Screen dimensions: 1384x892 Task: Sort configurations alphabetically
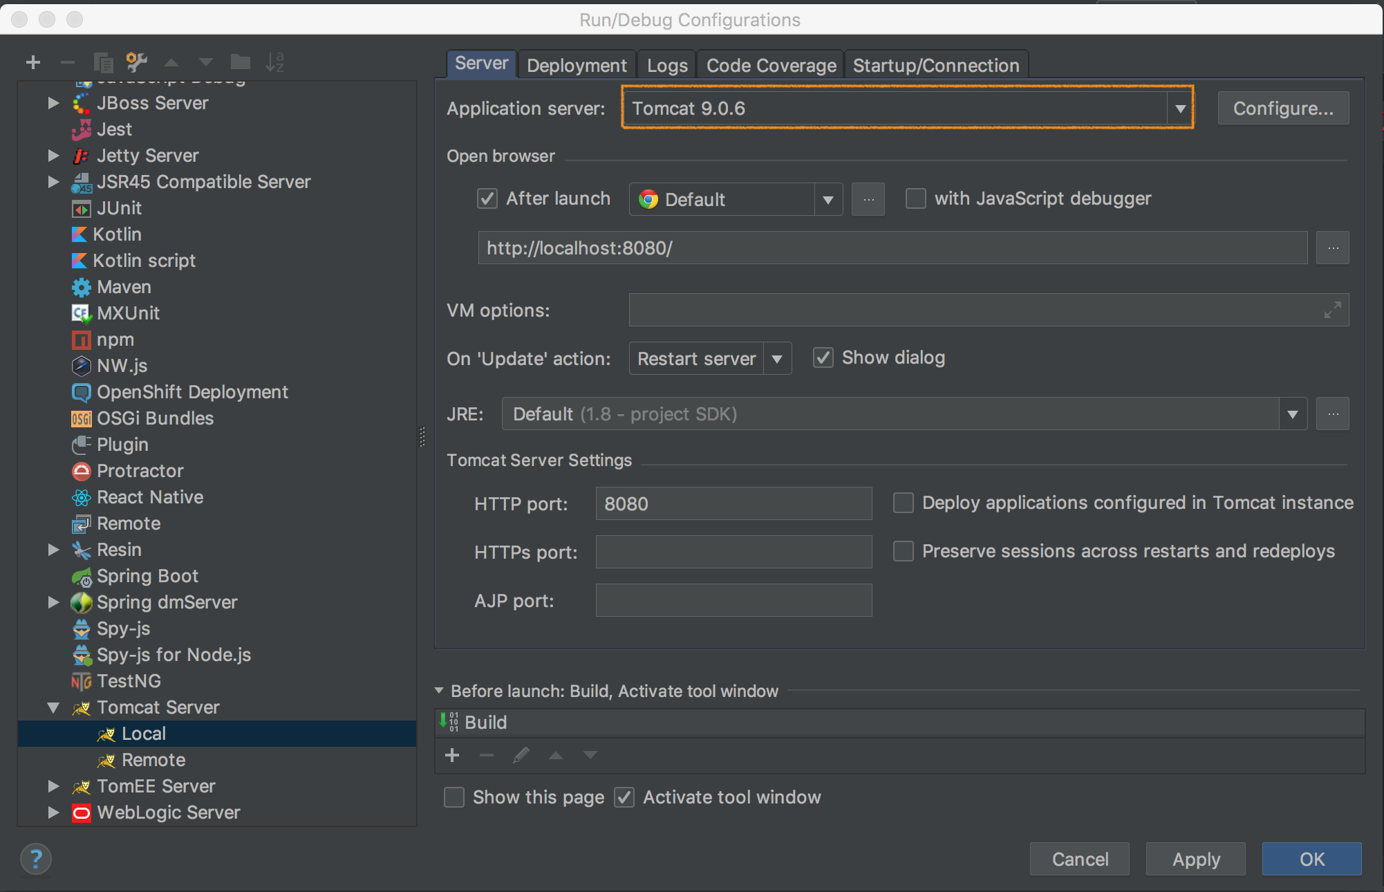click(275, 63)
